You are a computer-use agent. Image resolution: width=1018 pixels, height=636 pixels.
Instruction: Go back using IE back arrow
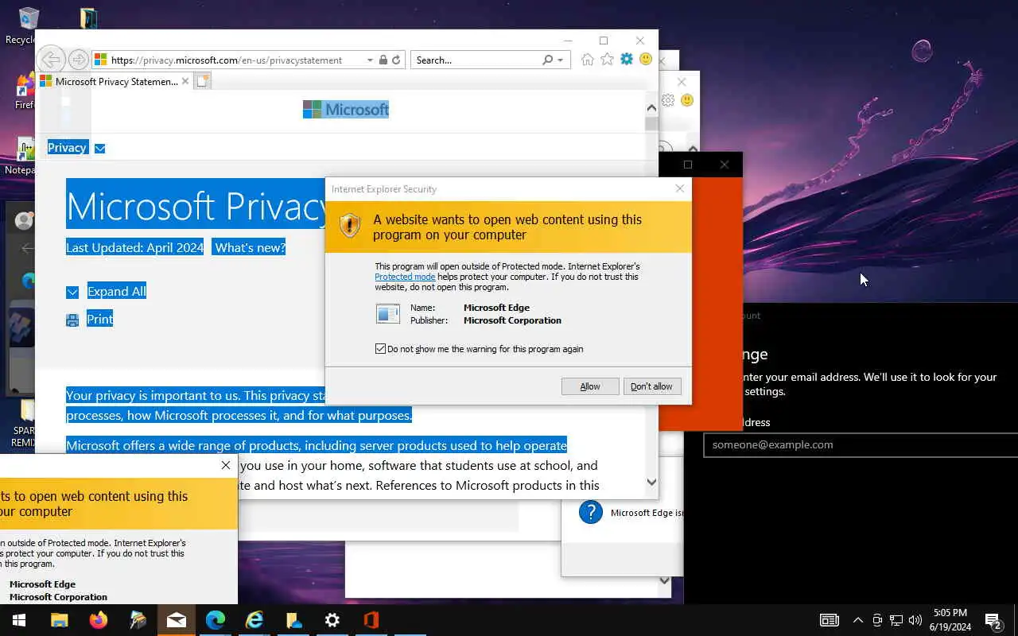[x=51, y=60]
